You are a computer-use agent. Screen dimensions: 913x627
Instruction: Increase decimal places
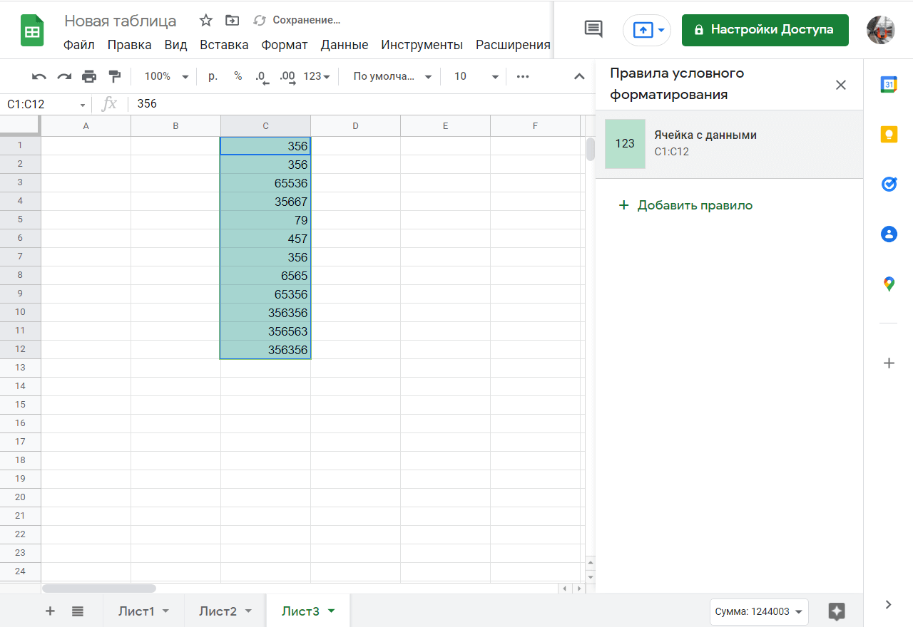pos(287,77)
